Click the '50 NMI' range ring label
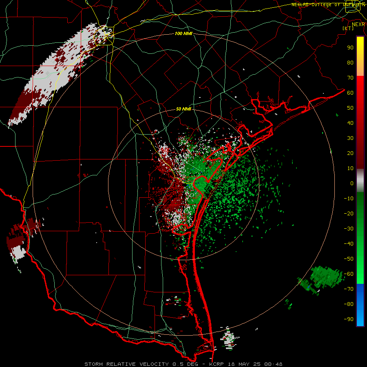The height and width of the screenshot is (367, 367). pyautogui.click(x=183, y=109)
